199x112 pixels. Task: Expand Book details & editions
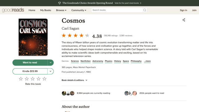75,80
